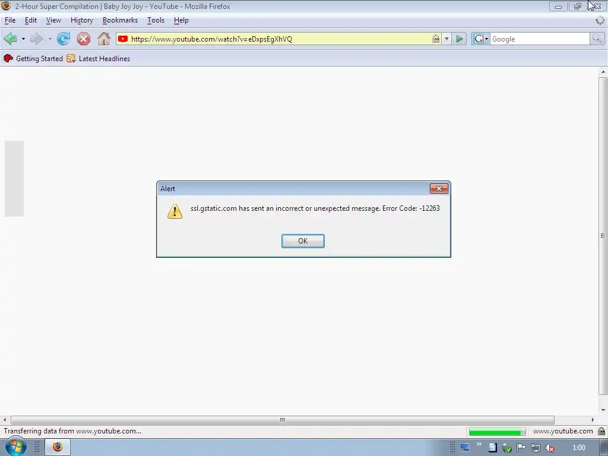This screenshot has width=608, height=456.
Task: Click the horizontal scrollbar right arrow
Action: (x=593, y=420)
